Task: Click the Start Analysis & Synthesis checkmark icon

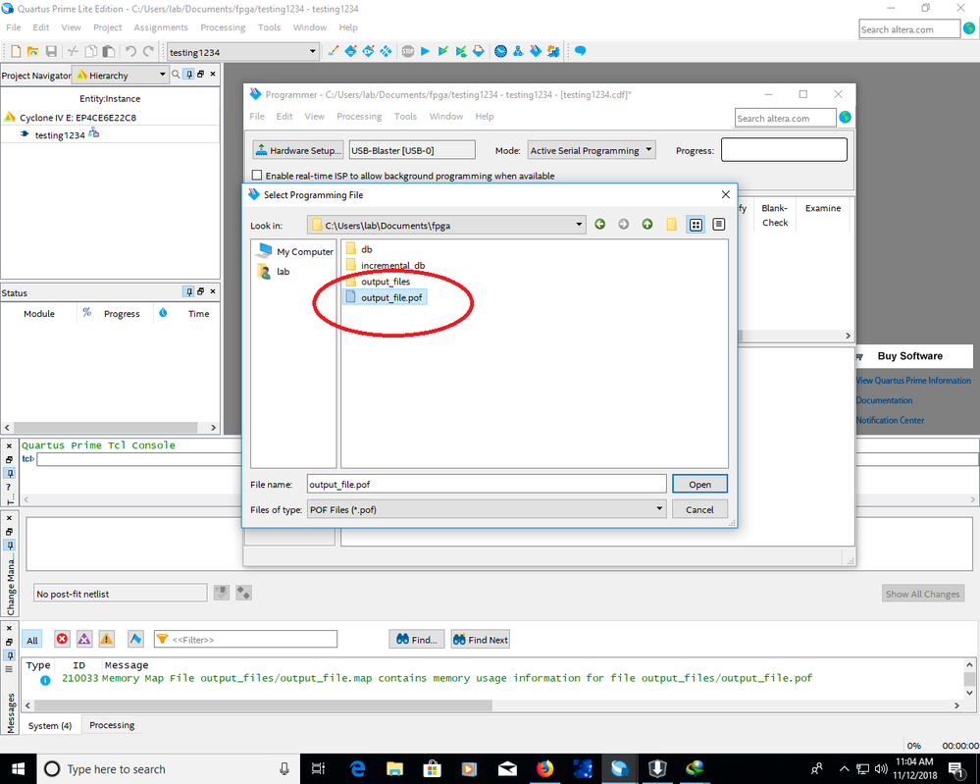Action: click(443, 51)
